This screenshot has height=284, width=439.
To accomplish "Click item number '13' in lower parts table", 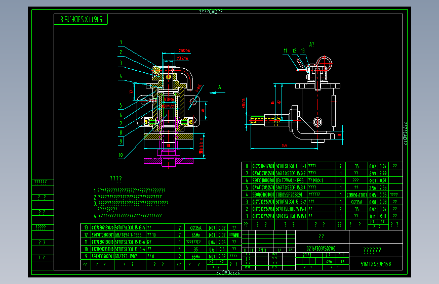I will (86, 228).
